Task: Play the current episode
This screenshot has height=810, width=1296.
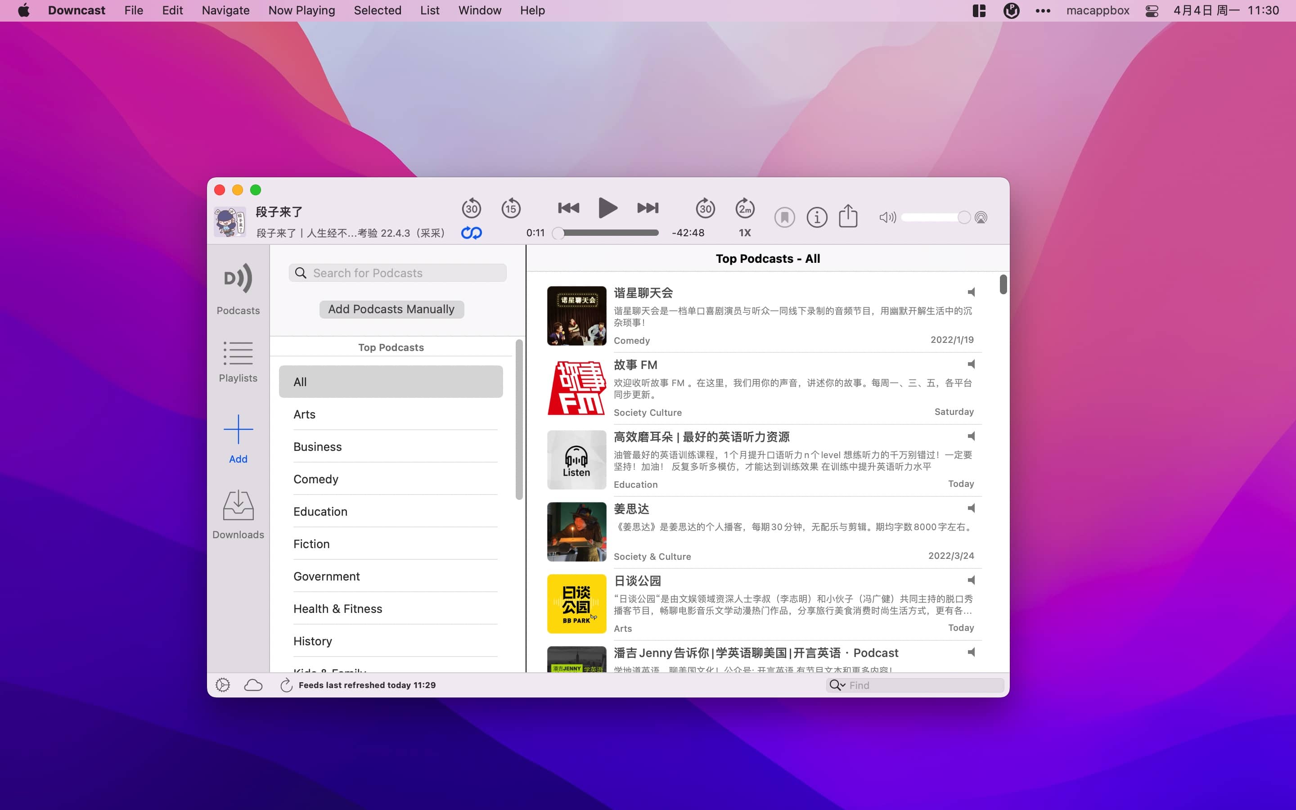Action: pos(608,208)
